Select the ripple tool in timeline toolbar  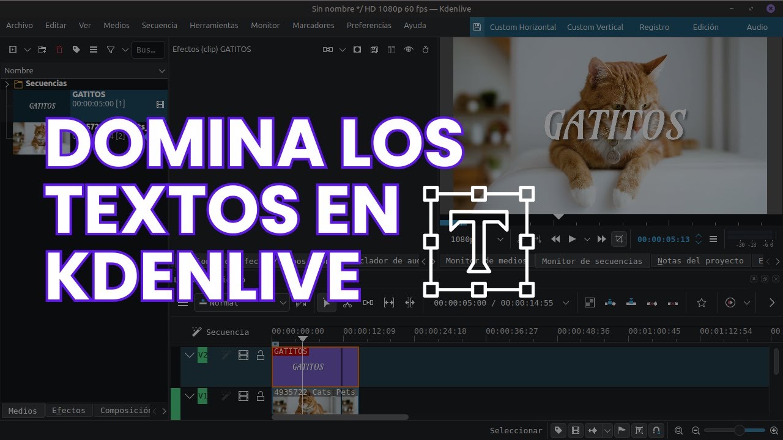coord(409,302)
